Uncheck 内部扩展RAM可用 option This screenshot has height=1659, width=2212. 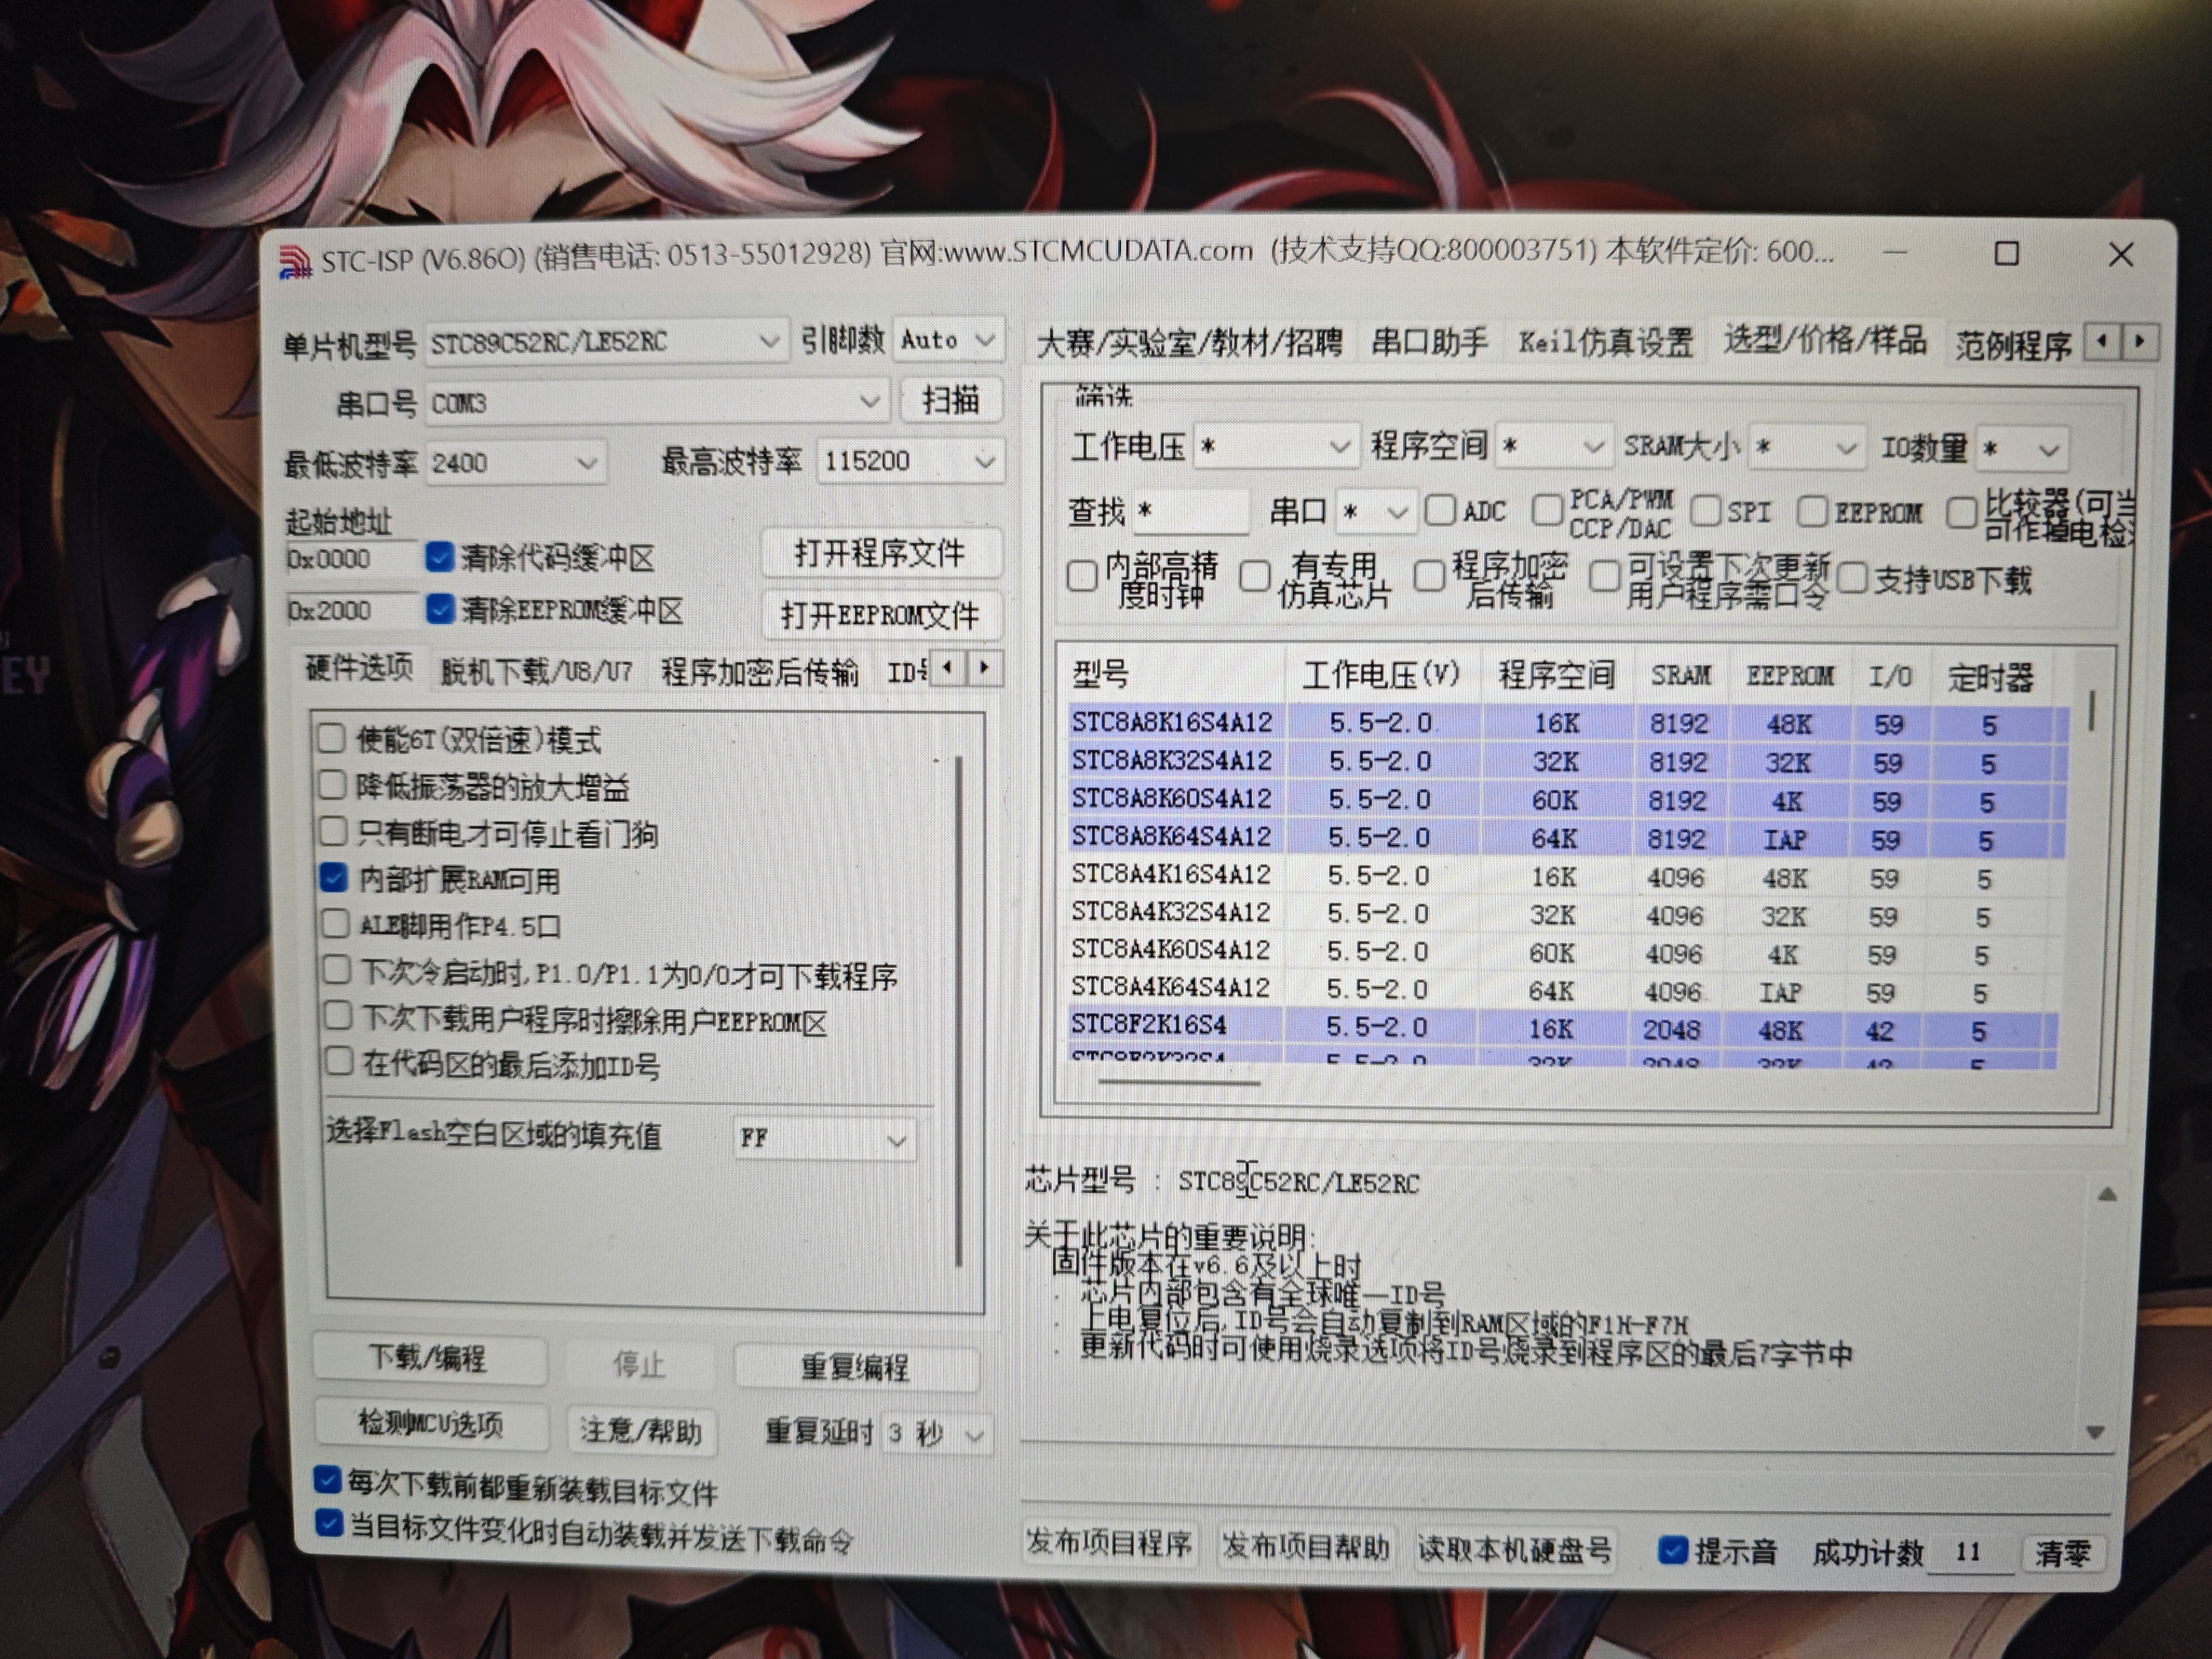click(x=334, y=877)
